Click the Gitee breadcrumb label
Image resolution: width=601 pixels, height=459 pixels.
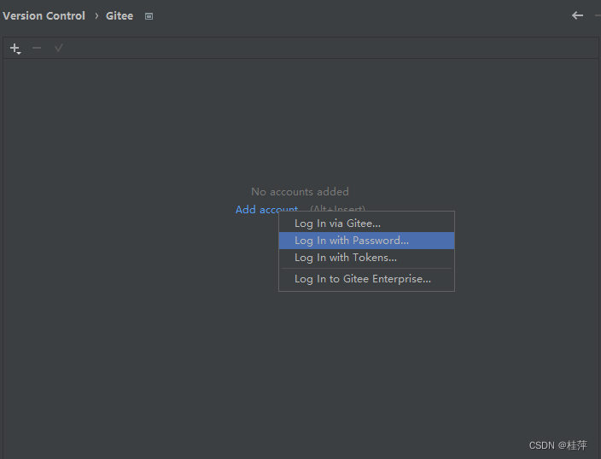pos(120,15)
